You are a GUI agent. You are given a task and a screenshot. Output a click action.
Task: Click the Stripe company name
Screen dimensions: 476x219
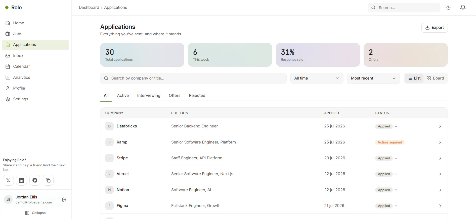122,158
